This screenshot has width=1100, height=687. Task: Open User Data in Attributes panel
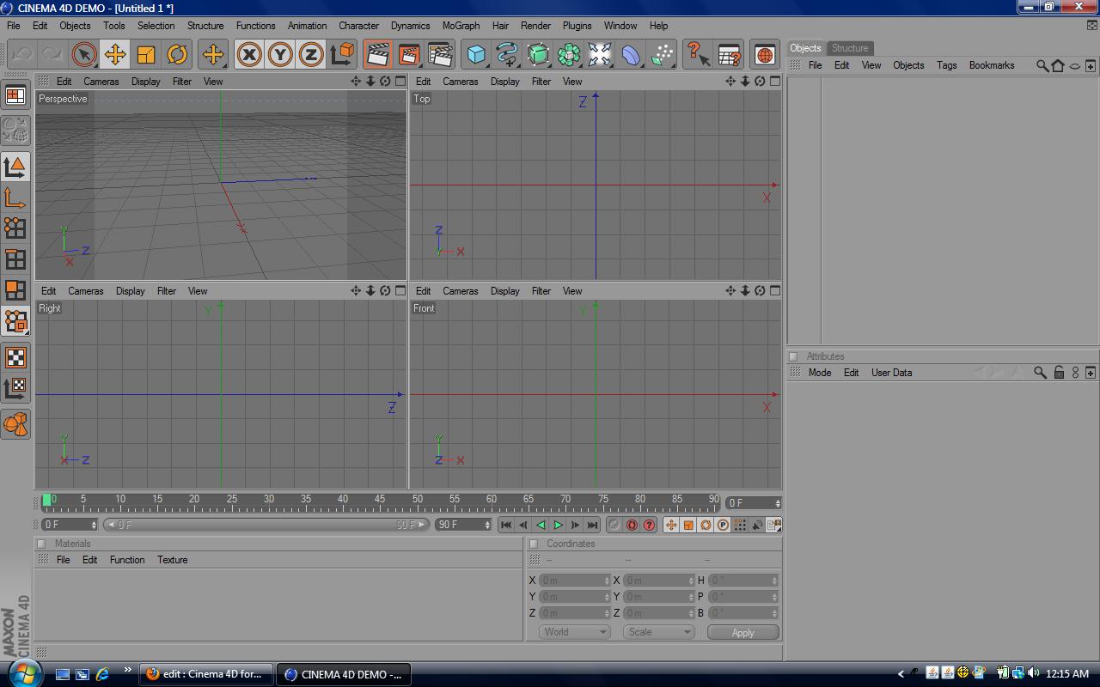(x=891, y=373)
